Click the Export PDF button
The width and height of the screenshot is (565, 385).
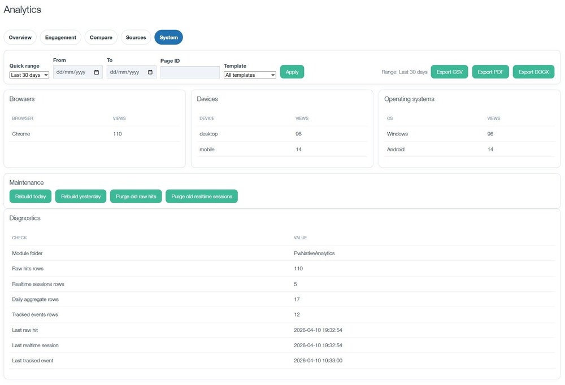[490, 72]
